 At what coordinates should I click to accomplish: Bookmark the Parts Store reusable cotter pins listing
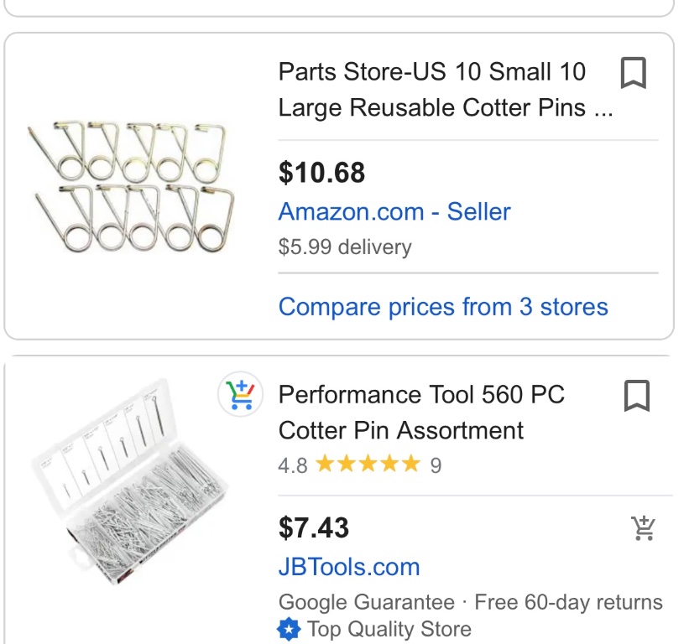click(634, 73)
